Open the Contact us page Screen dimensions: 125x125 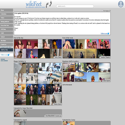point(7,45)
